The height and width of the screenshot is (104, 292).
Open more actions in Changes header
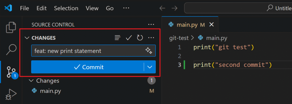coord(151,38)
